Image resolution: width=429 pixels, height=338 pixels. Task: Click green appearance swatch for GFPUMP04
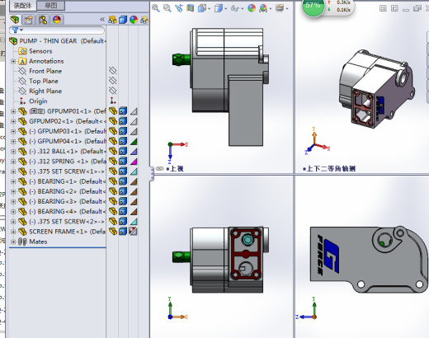pyautogui.click(x=134, y=141)
